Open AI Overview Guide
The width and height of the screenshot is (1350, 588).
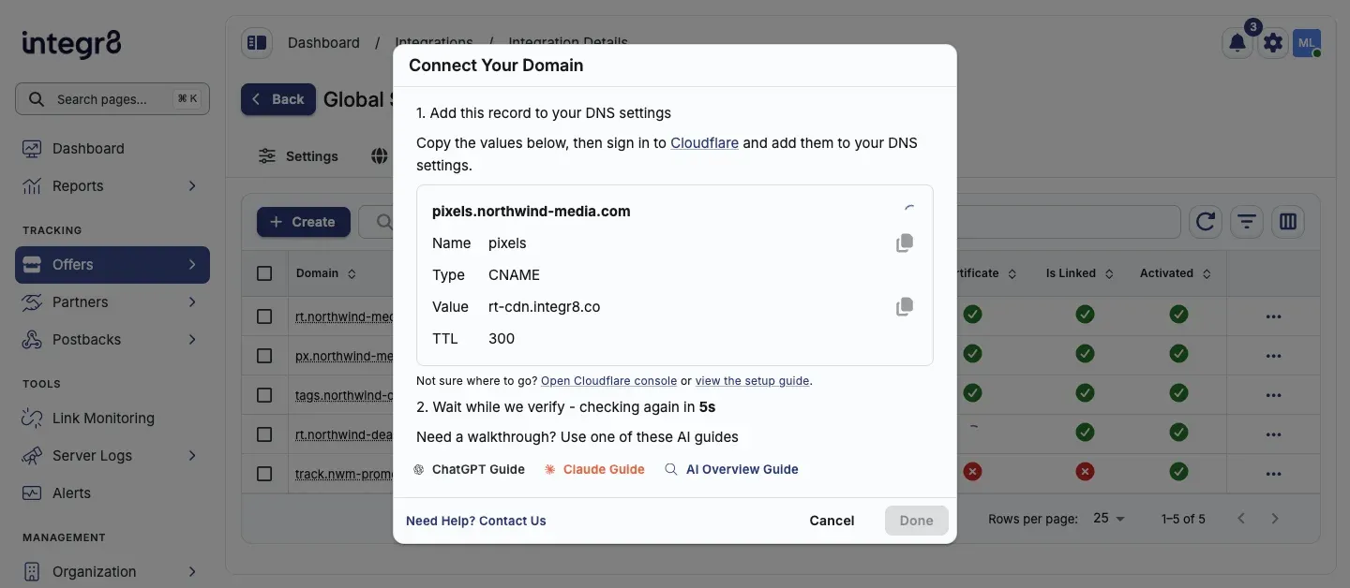[731, 470]
